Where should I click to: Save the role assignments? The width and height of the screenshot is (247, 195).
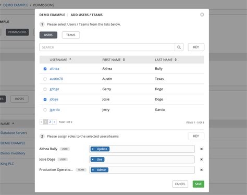pos(199,184)
